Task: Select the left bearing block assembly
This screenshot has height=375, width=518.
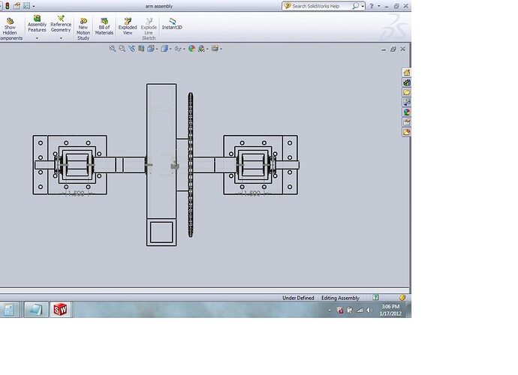Action: click(x=70, y=165)
